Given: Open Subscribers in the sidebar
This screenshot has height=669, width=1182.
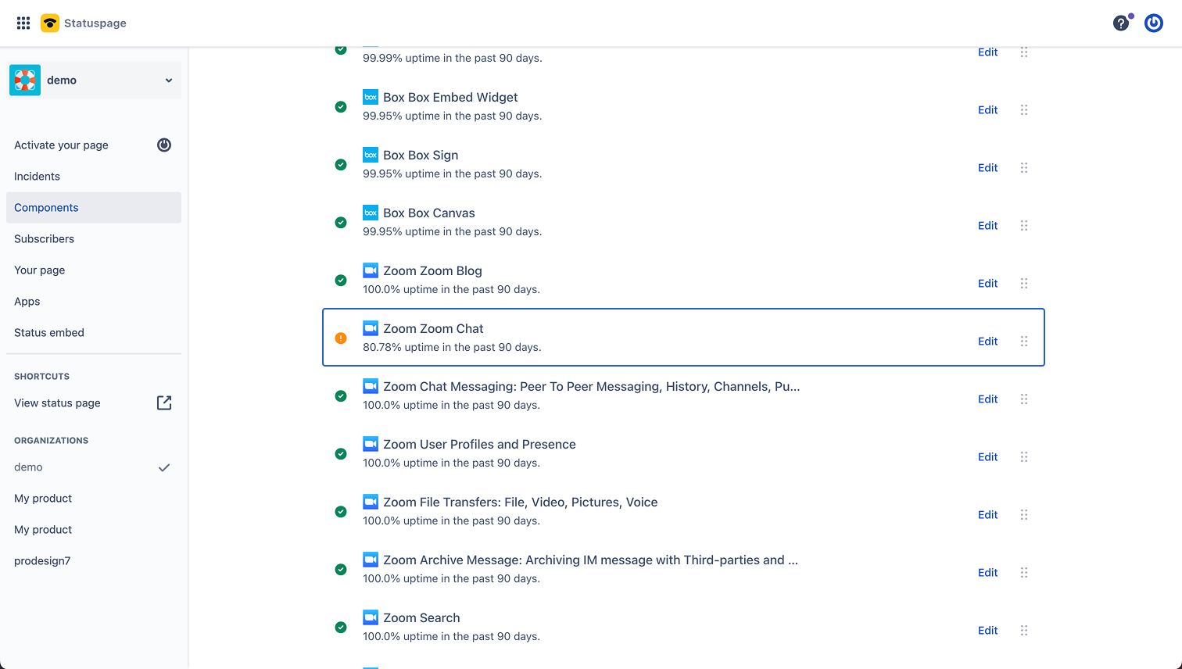Looking at the screenshot, I should (x=94, y=239).
